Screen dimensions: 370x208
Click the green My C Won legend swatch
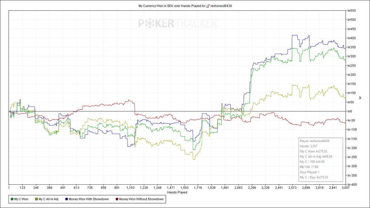(x=12, y=199)
